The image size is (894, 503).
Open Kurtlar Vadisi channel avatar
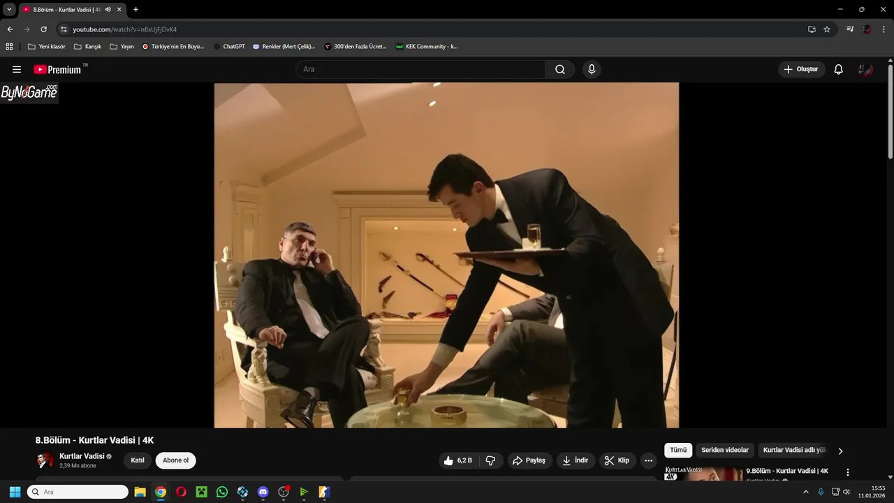point(45,460)
